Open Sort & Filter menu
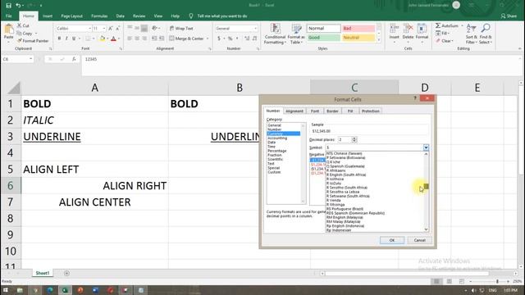Image resolution: width=525 pixels, height=295 pixels. [x=471, y=34]
